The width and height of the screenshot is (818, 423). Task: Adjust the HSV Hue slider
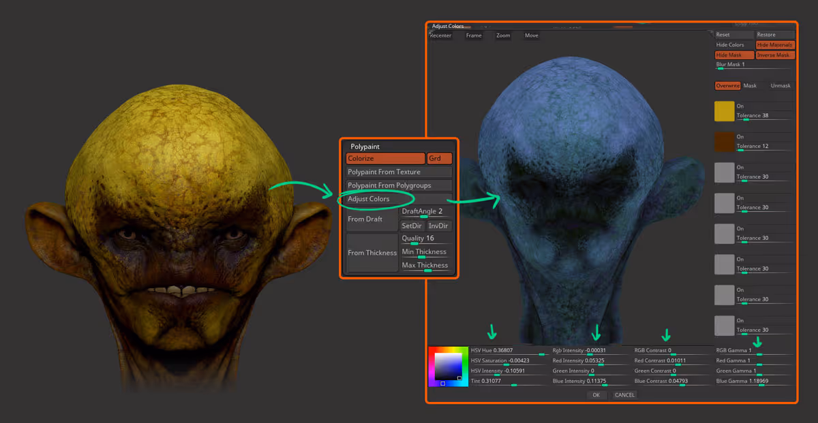point(509,351)
